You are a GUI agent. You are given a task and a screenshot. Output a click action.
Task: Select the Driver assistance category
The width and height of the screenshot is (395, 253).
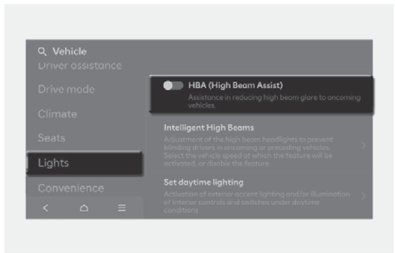coord(80,66)
